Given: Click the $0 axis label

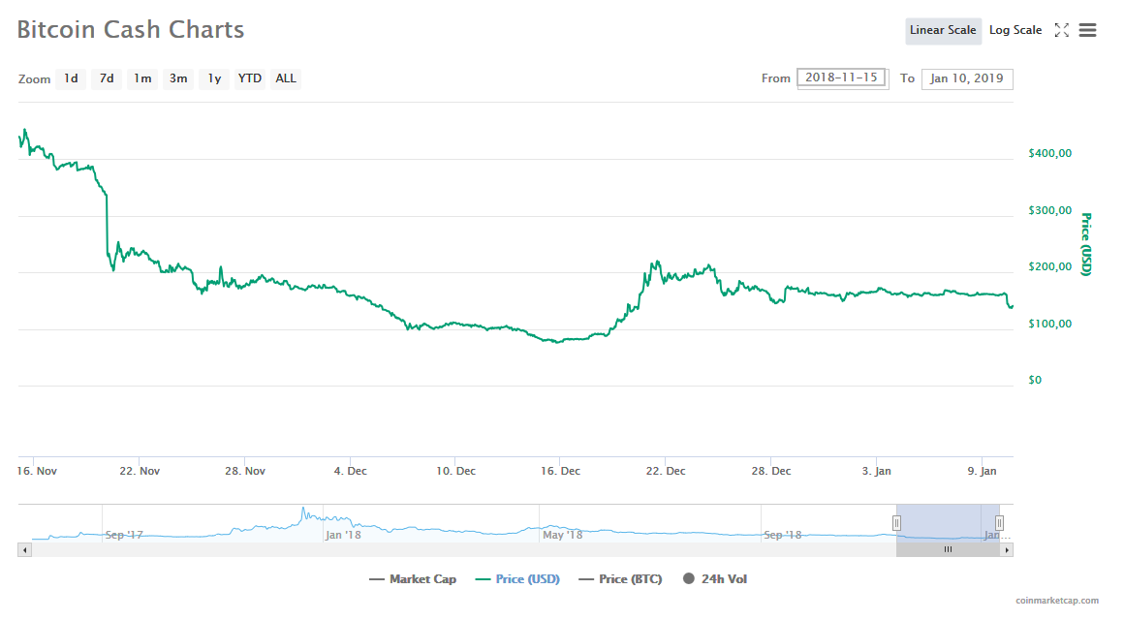Looking at the screenshot, I should pos(1035,380).
